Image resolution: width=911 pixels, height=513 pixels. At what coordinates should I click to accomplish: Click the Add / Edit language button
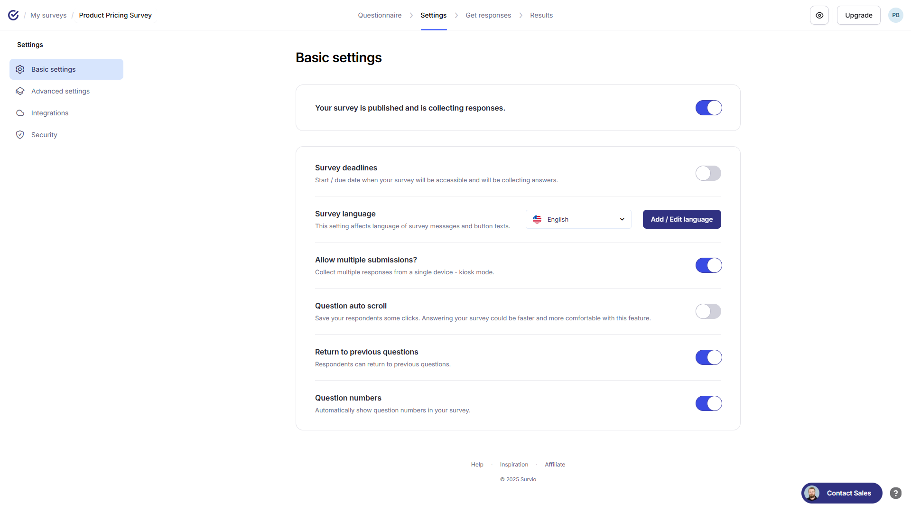coord(681,219)
